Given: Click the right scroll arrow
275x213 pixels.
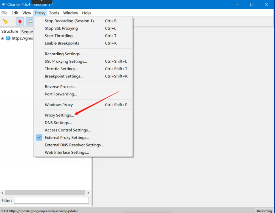Looking at the screenshot, I should (x=88, y=193).
